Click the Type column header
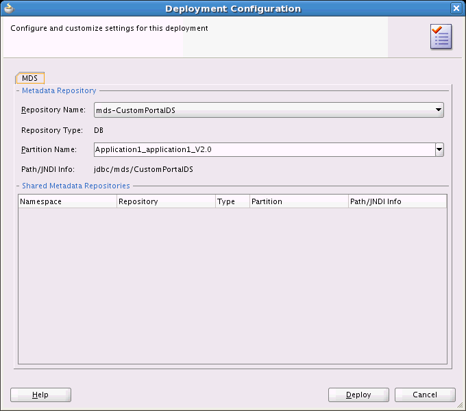 233,201
